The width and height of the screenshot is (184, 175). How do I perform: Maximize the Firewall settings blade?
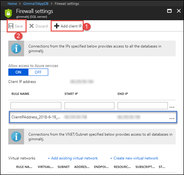[169, 11]
